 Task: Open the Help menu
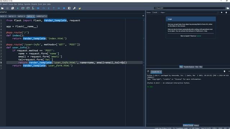tap(49, 4)
